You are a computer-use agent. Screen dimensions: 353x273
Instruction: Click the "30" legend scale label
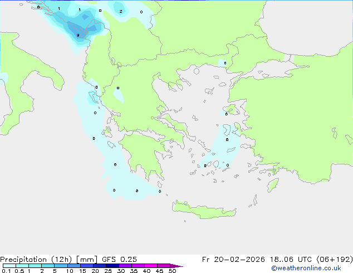pos(121,271)
